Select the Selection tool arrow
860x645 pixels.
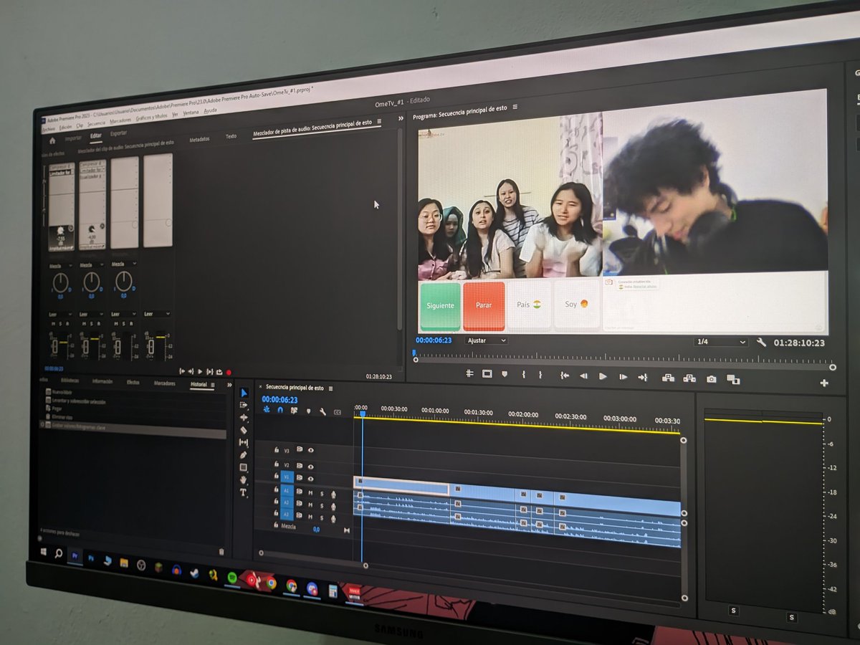[x=244, y=393]
